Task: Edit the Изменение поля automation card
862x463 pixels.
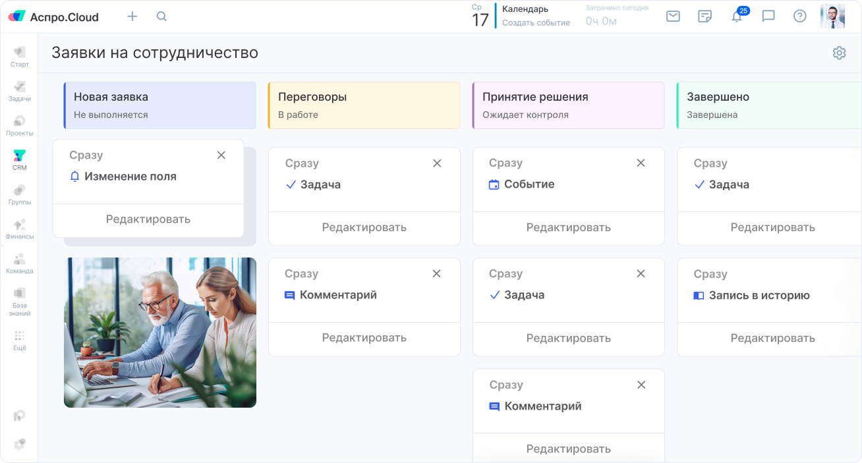Action: click(148, 219)
